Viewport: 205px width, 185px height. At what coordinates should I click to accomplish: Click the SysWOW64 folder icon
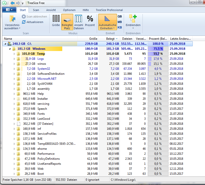[x=18, y=84]
